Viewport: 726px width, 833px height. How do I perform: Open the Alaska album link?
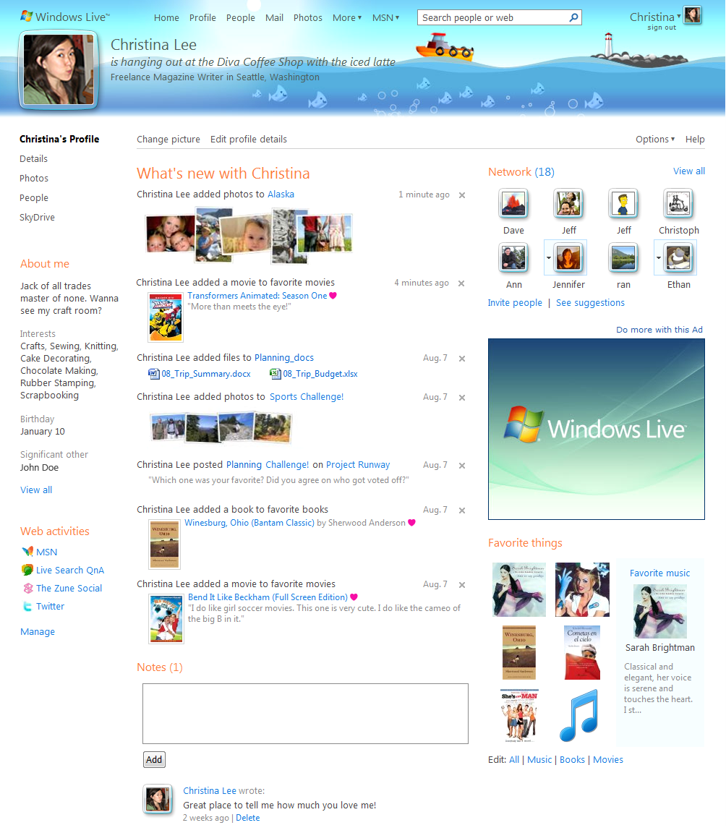click(x=281, y=195)
